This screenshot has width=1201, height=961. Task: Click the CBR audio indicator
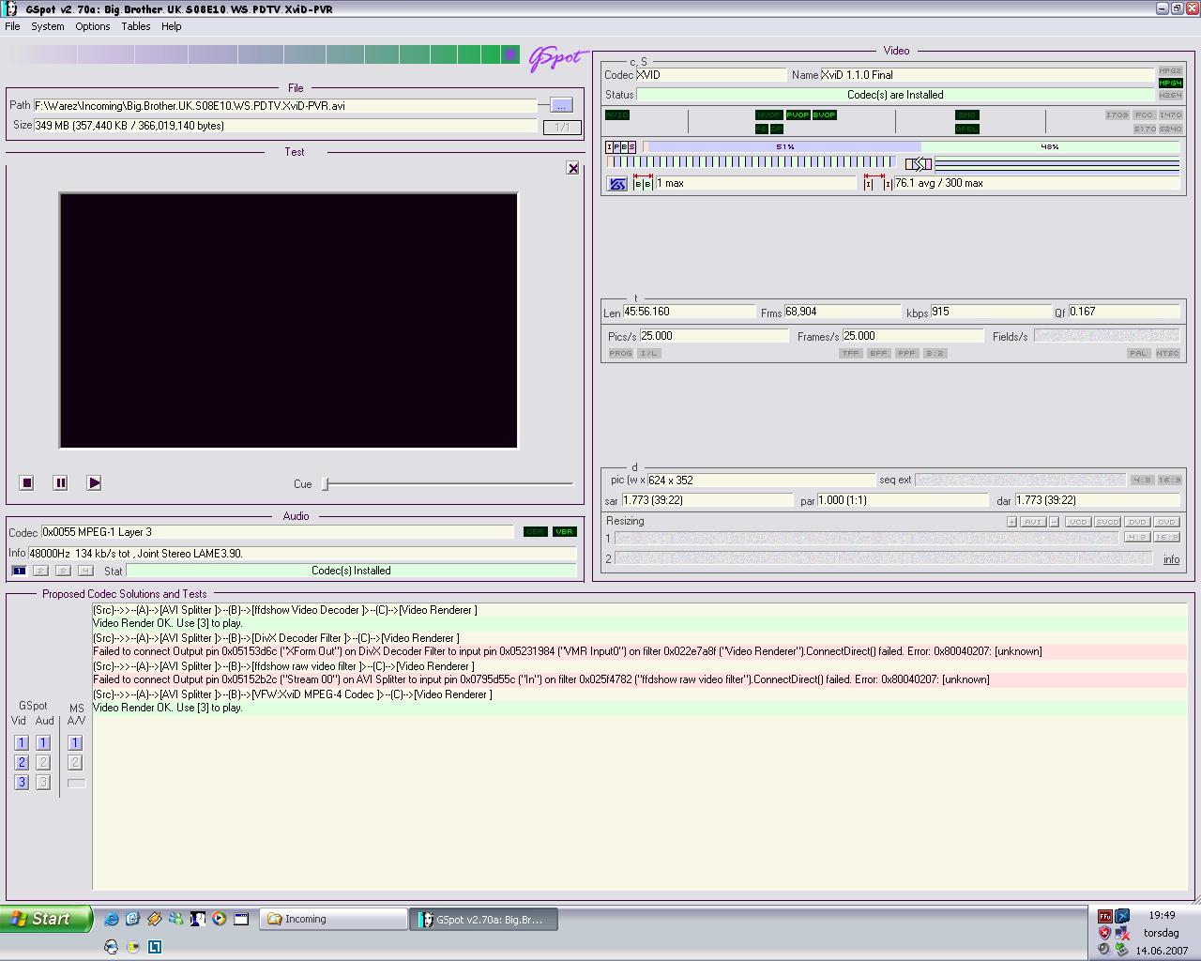click(535, 531)
